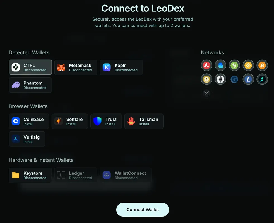Select the Litecoin network icon

[x=248, y=79]
